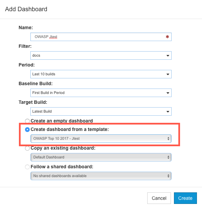The image size is (202, 209).
Task: Open the Period dropdown Last 10 builds
Action: point(101,74)
